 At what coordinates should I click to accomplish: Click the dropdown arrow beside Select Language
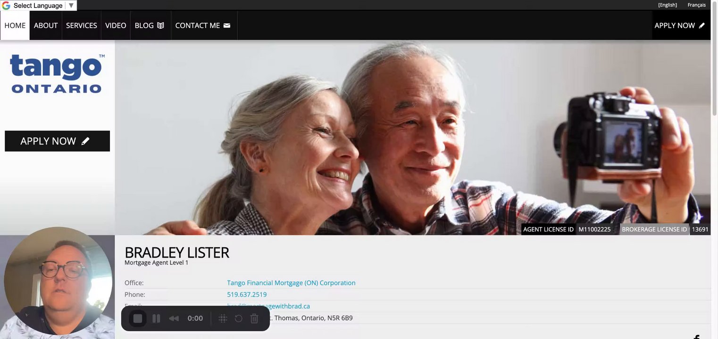pos(71,6)
